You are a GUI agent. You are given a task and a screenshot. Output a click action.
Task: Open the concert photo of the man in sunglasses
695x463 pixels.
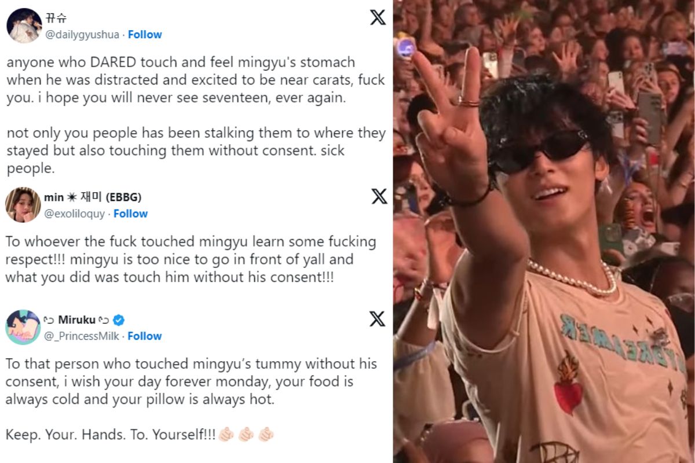544,231
